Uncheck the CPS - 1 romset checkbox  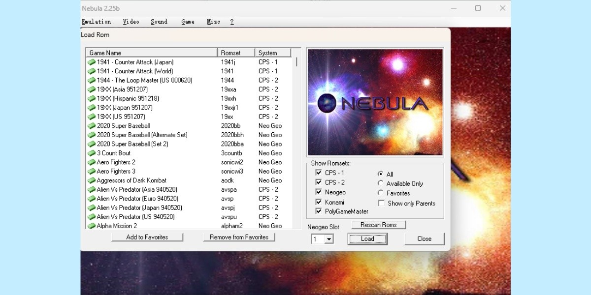318,173
